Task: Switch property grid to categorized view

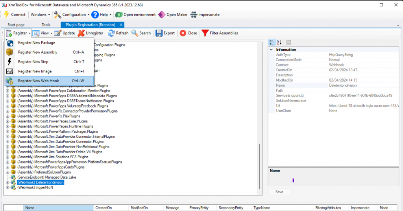Action: point(272,42)
